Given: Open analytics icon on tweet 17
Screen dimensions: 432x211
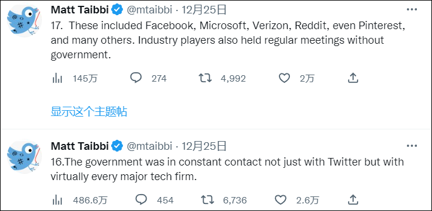Looking at the screenshot, I should 57,79.
